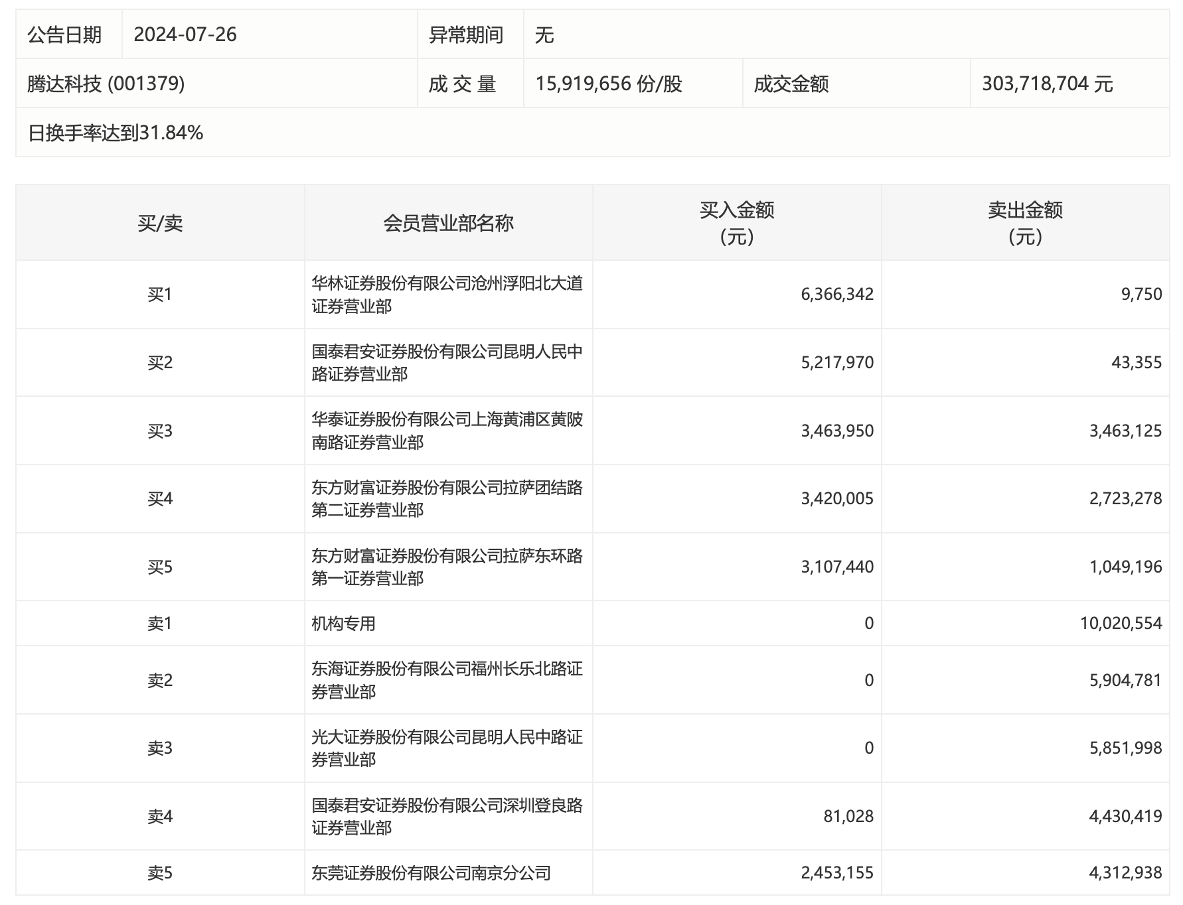Select the 卖5 row label
Screen dimensions: 1183x905
click(x=160, y=872)
